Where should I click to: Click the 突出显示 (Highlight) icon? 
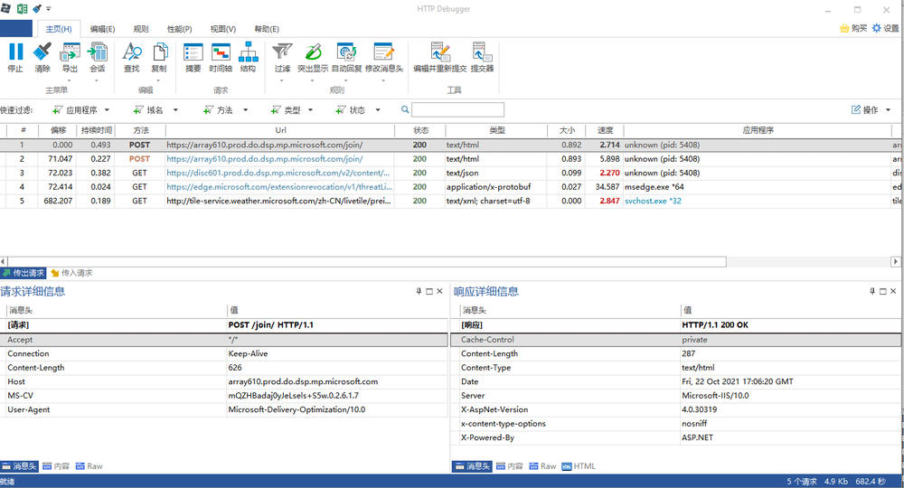(x=313, y=57)
